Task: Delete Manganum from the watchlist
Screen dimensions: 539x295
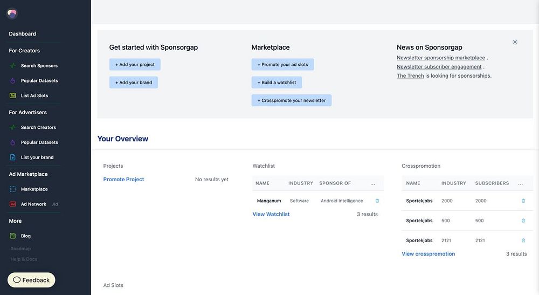Action: (377, 201)
